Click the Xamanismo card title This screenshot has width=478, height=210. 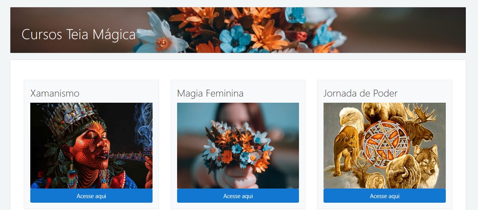pyautogui.click(x=55, y=93)
